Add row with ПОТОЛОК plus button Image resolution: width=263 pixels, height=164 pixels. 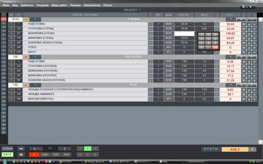(x=241, y=57)
